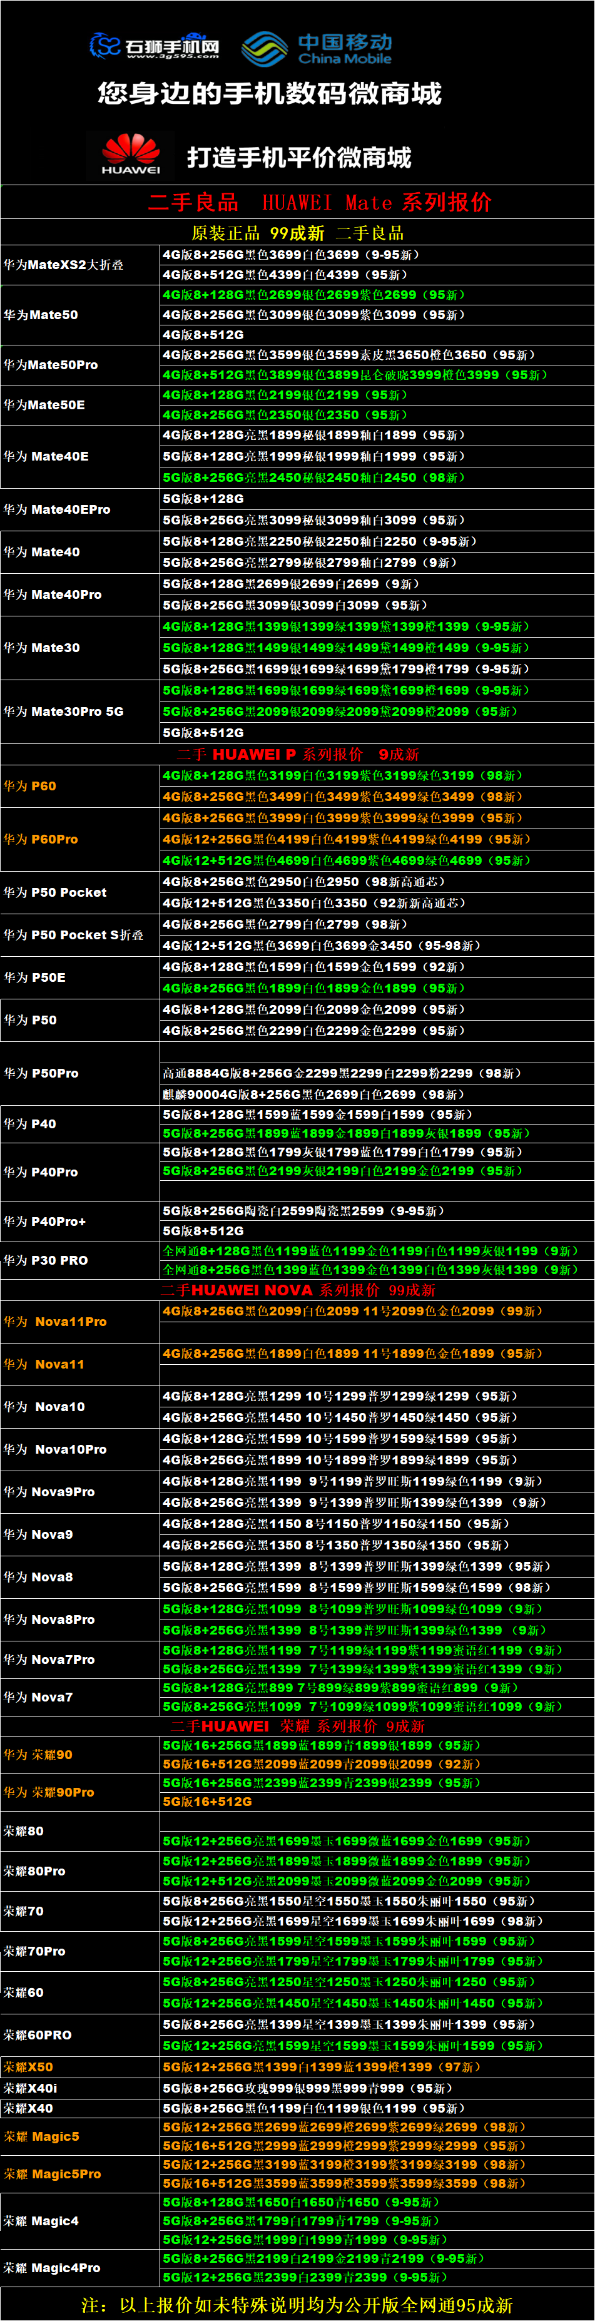Select the MateXS2 8+512G 4399 price row
The width and height of the screenshot is (595, 2321).
[x=377, y=275]
